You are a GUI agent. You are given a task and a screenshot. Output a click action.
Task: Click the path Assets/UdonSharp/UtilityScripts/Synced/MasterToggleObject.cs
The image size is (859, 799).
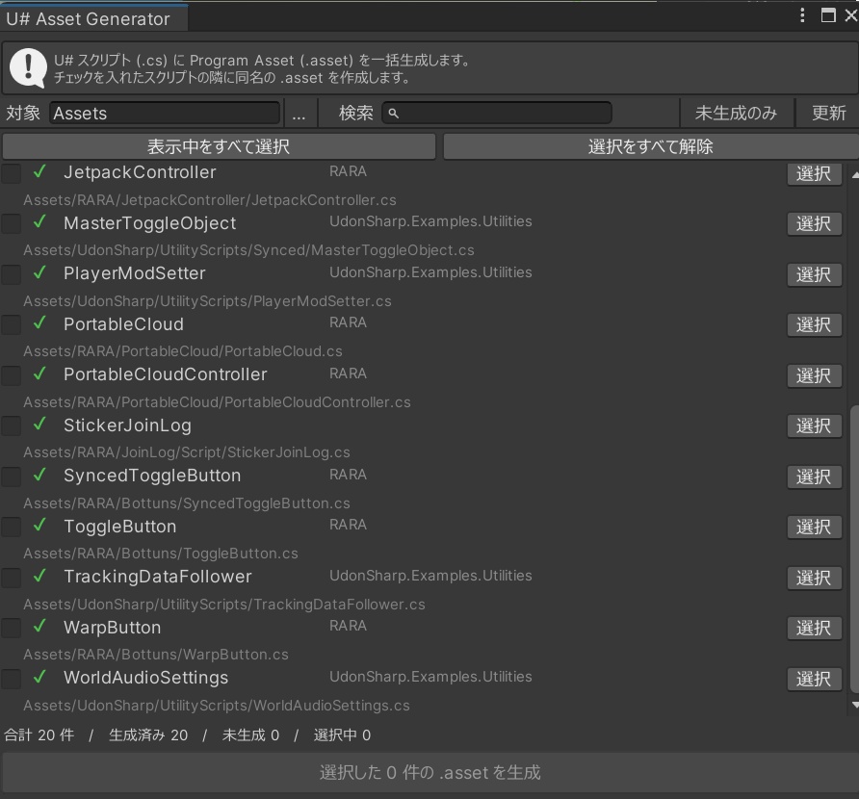[x=248, y=250]
